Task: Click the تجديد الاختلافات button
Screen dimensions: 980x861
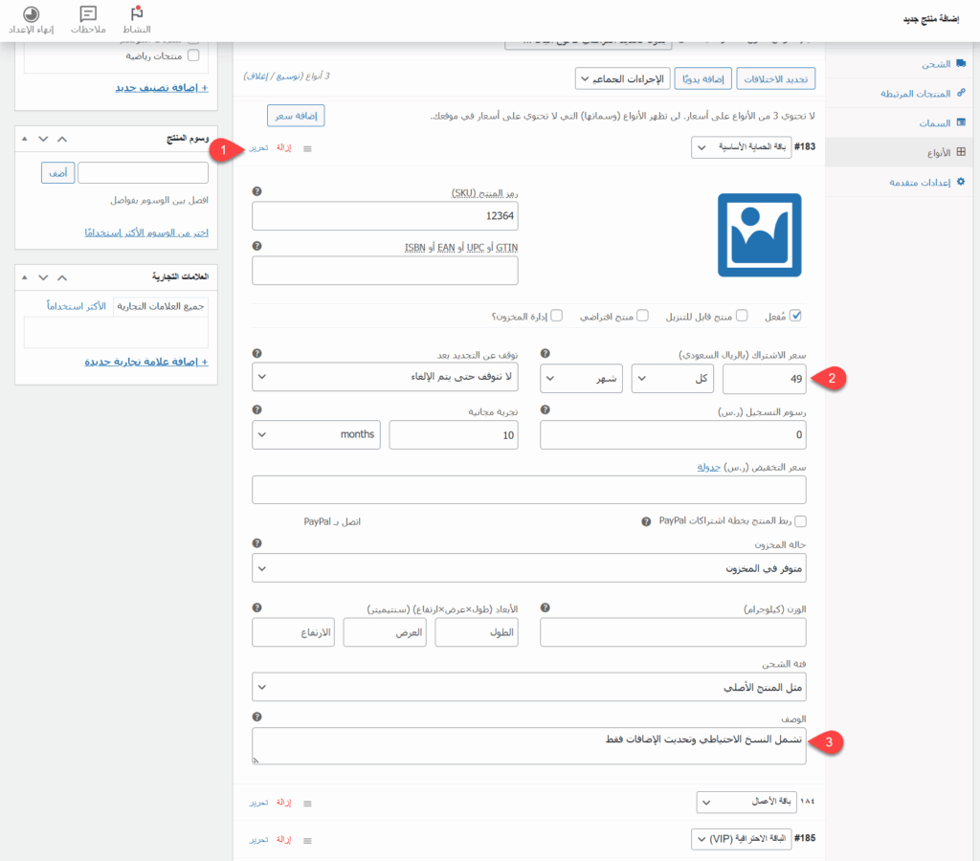Action: click(x=775, y=78)
